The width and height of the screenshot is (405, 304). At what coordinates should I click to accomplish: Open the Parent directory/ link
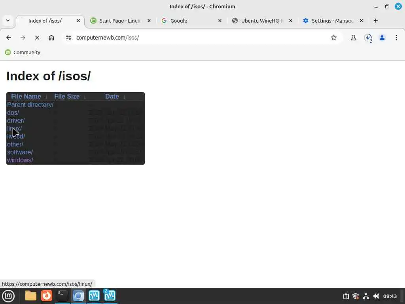30,104
